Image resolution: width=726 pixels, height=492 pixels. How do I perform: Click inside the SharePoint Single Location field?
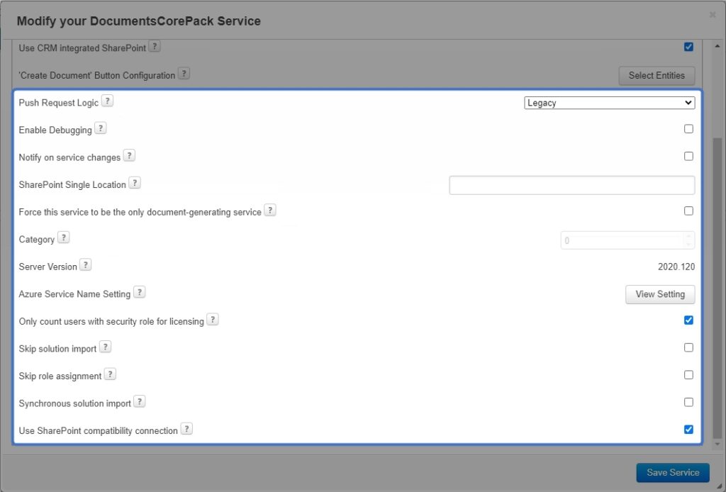click(571, 184)
